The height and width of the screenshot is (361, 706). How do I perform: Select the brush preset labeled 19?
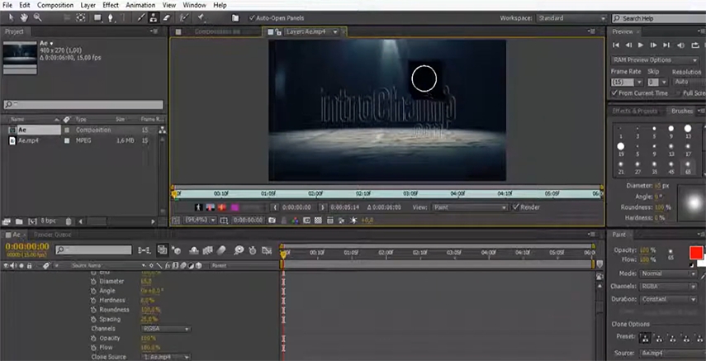(620, 146)
